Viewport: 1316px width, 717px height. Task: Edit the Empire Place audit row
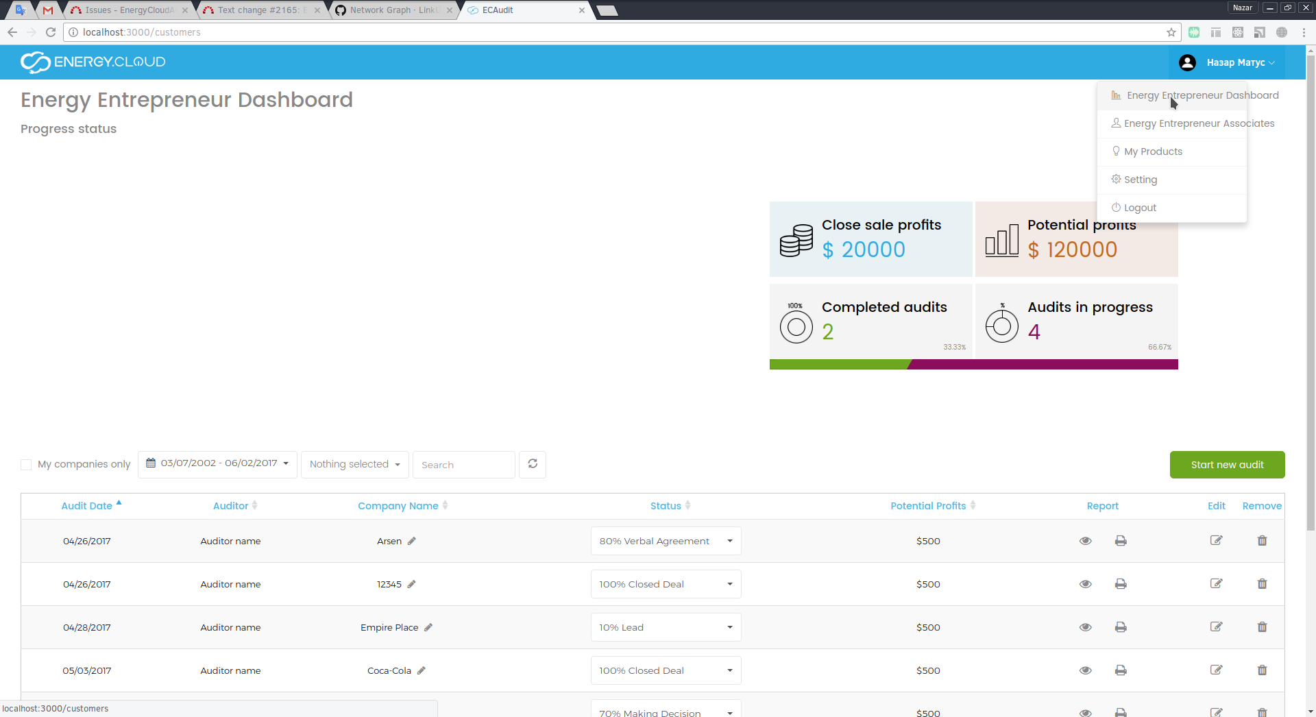coord(1216,627)
